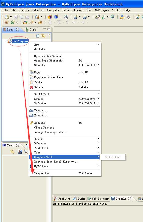Minimize the Package Explorer view panel
143x222 pixels.
click(44, 28)
